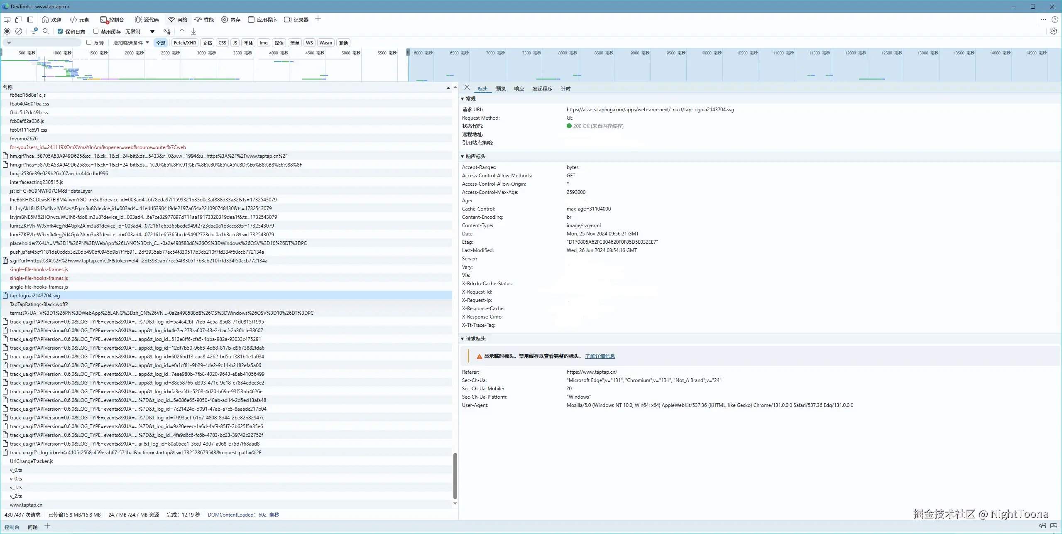Select the inspect element picker icon

(x=7, y=20)
